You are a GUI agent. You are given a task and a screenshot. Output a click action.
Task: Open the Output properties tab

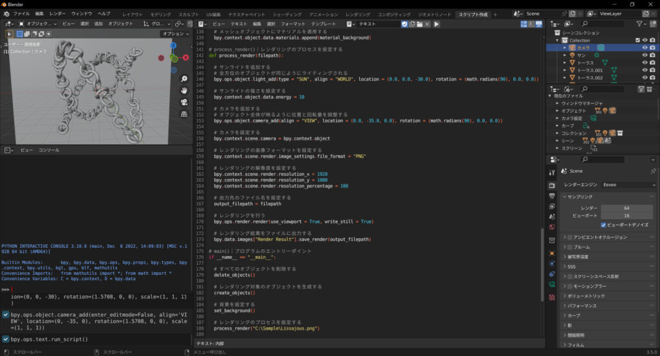552,196
